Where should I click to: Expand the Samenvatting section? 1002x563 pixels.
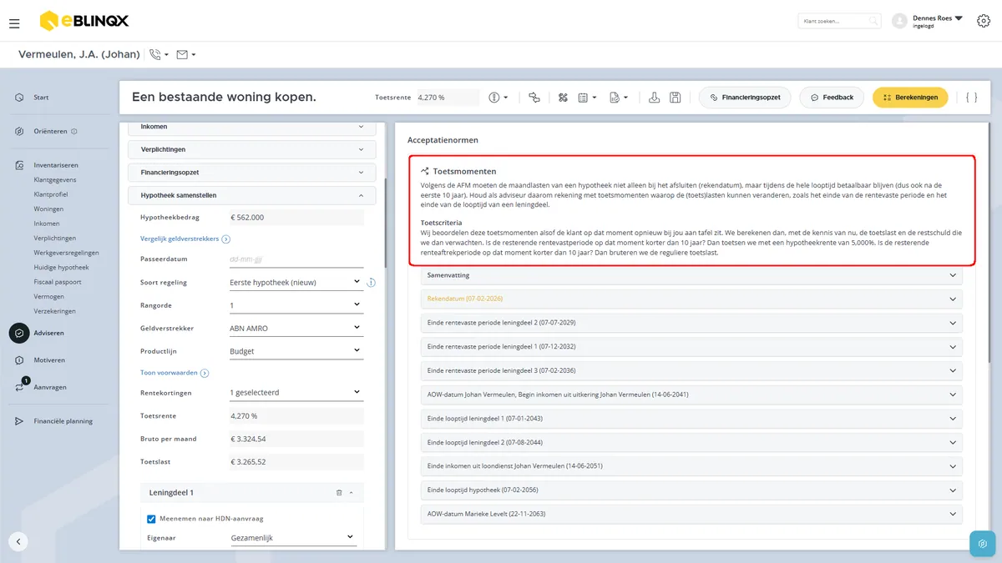pyautogui.click(x=691, y=275)
